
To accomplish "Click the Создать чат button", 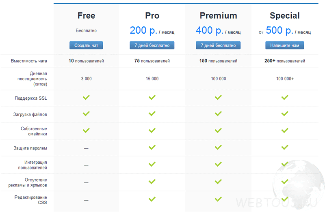I will tap(86, 45).
